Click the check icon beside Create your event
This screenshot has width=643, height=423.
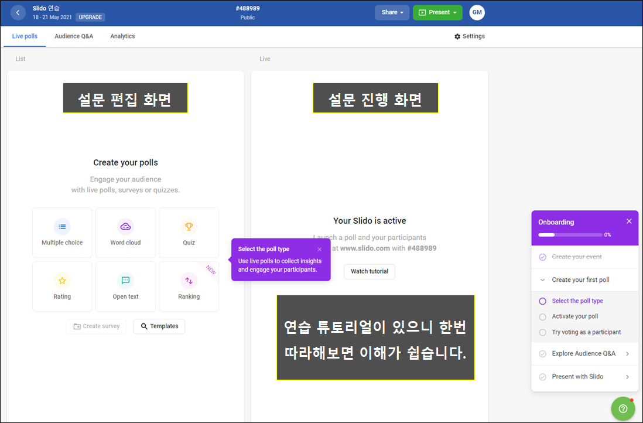click(542, 257)
